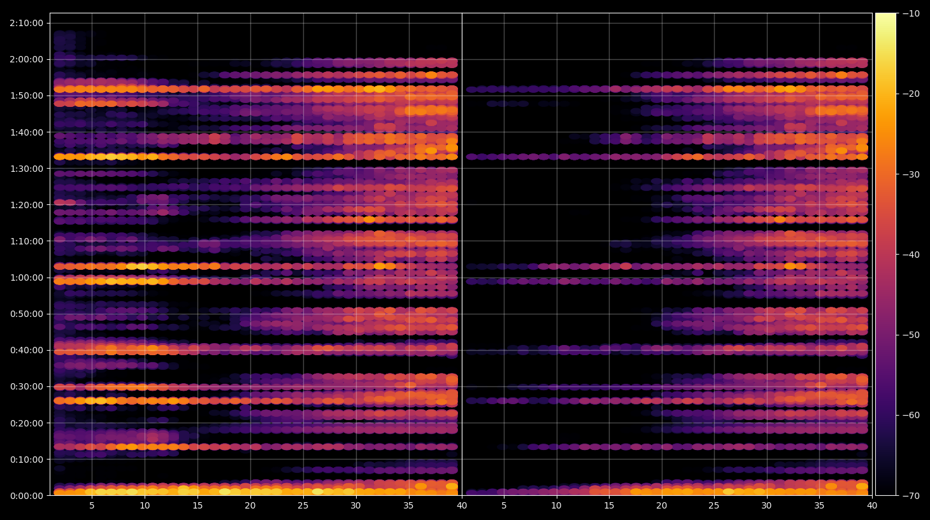
Task: Select x-axis label 10 under right heatmap
Action: pos(557,506)
